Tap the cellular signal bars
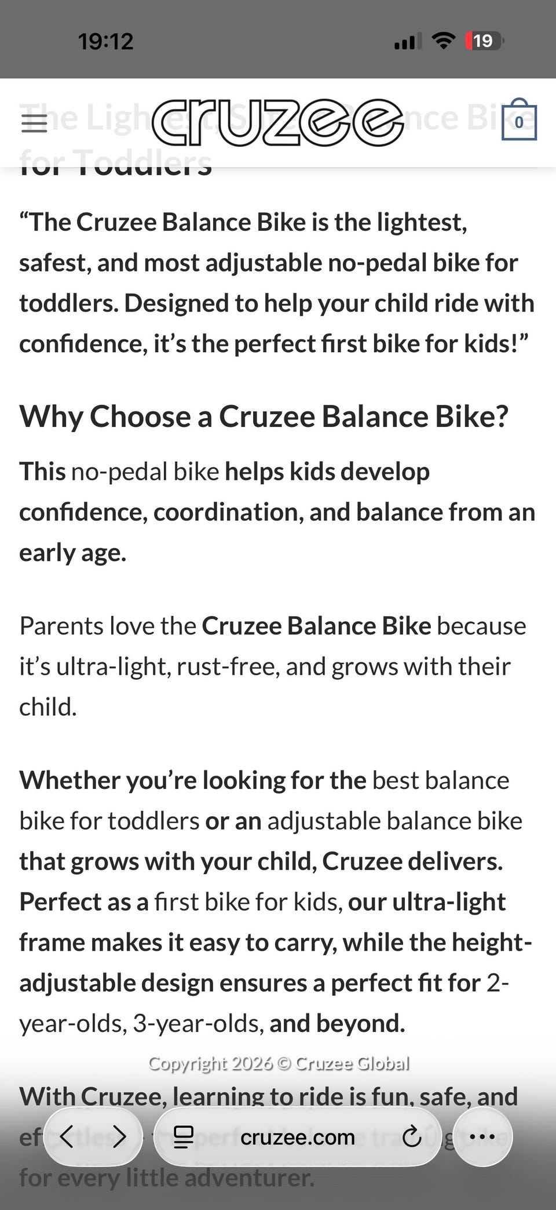 click(404, 42)
